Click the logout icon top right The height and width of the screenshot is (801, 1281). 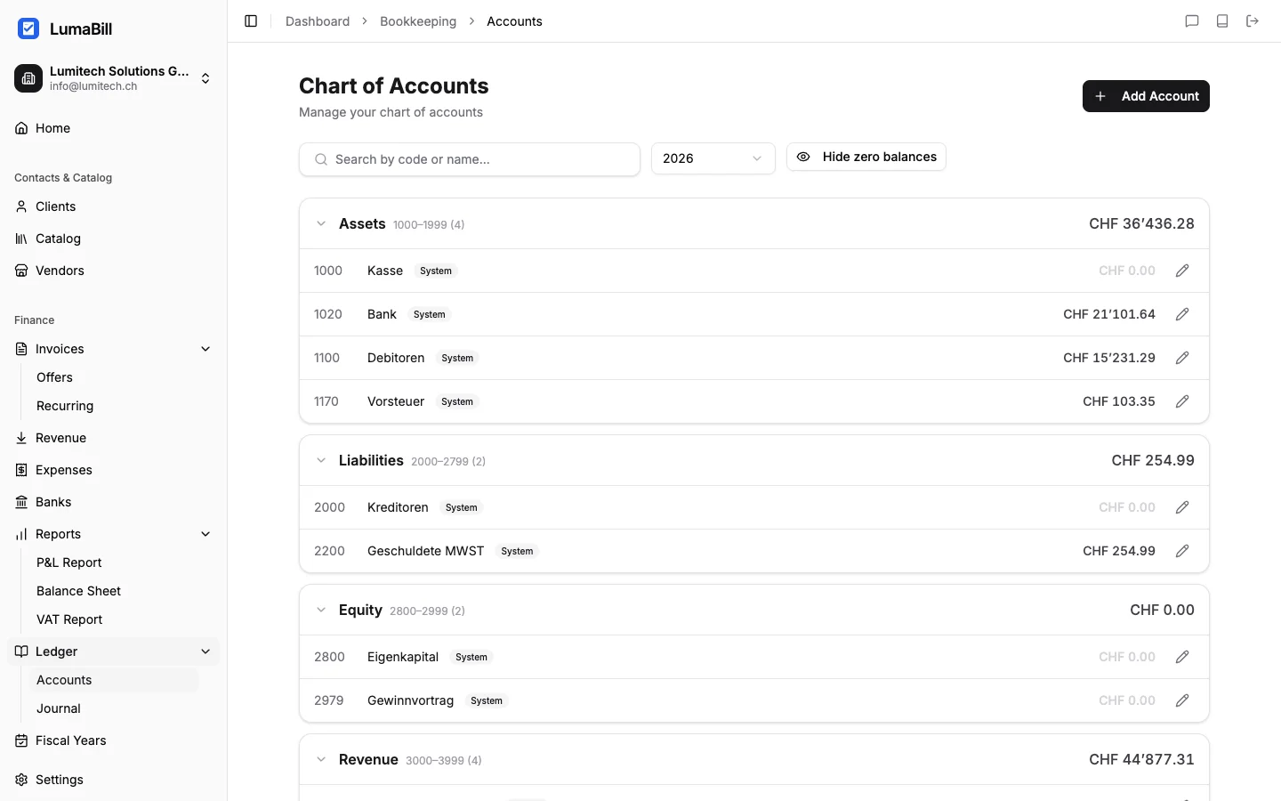(x=1253, y=20)
